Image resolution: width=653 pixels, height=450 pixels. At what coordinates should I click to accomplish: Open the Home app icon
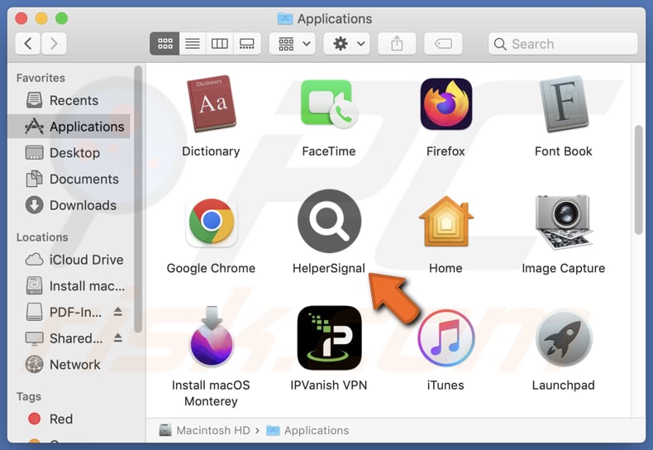point(446,221)
